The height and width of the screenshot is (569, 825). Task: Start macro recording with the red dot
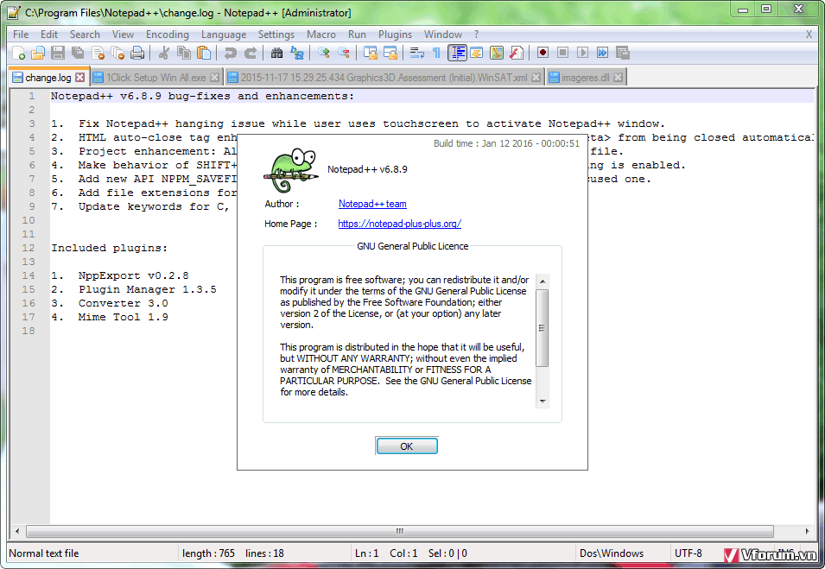543,53
